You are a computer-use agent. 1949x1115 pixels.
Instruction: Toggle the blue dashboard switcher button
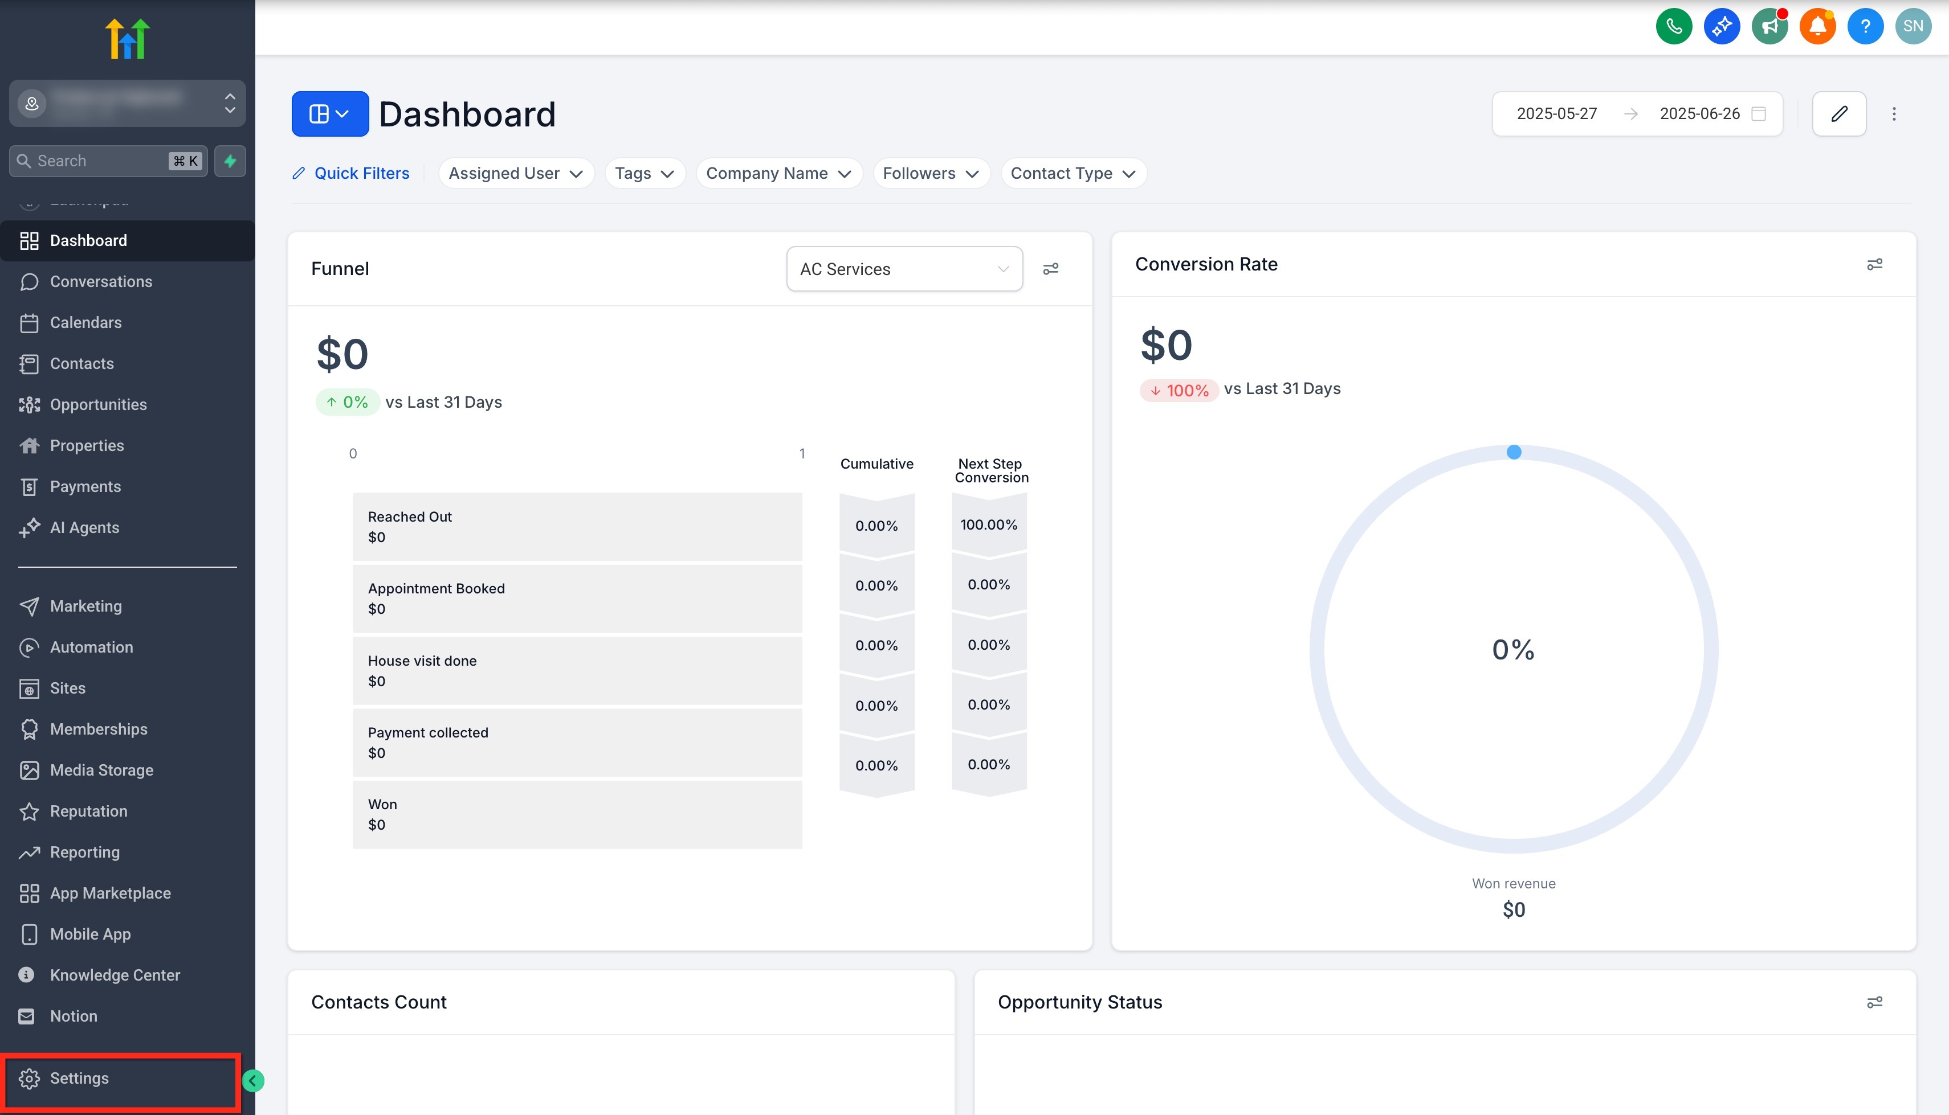pos(329,114)
